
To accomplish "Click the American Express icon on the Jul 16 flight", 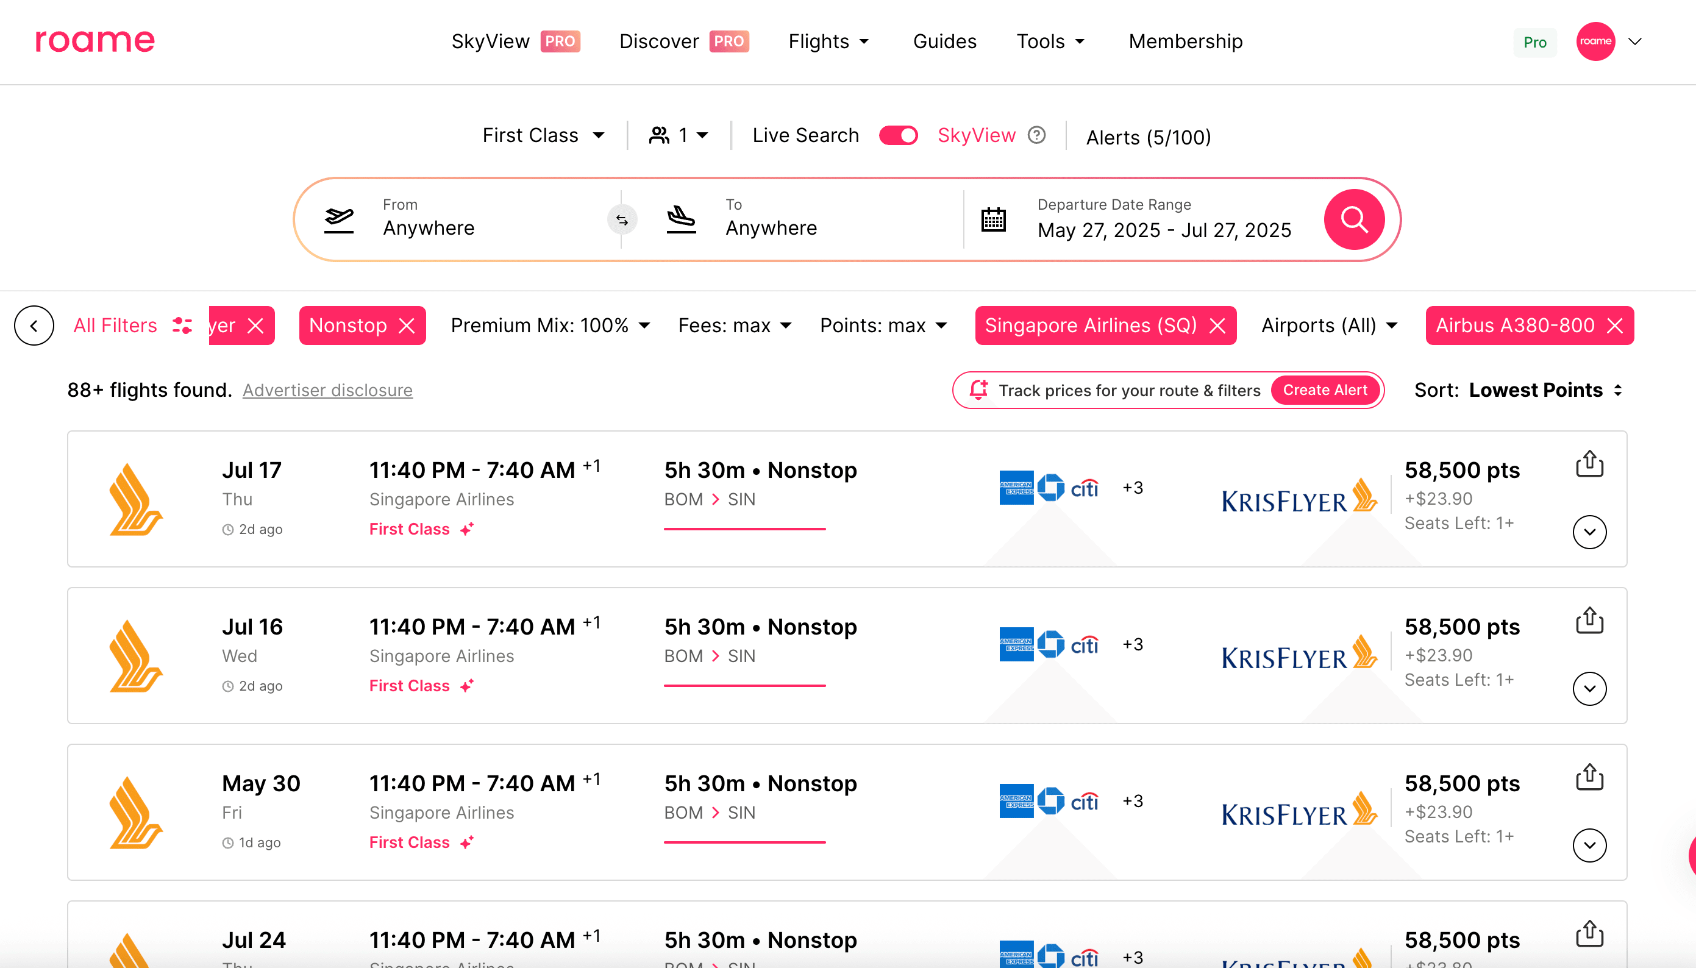I will [1016, 644].
